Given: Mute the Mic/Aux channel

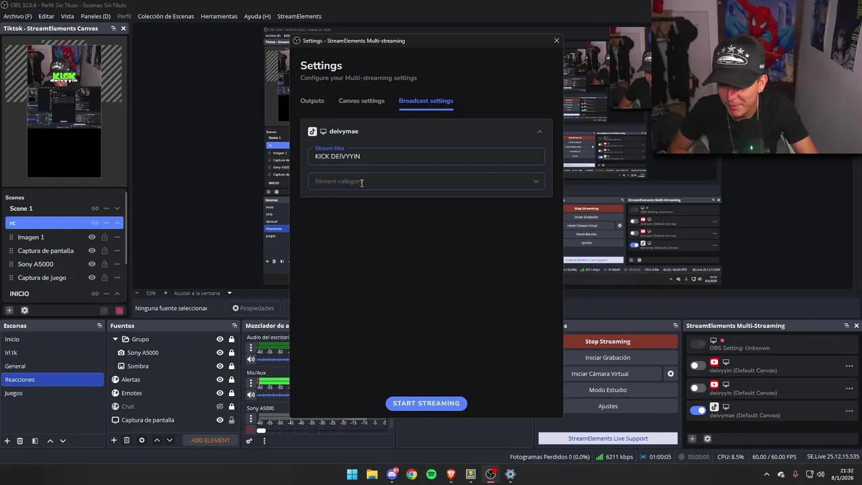Looking at the screenshot, I should [251, 395].
